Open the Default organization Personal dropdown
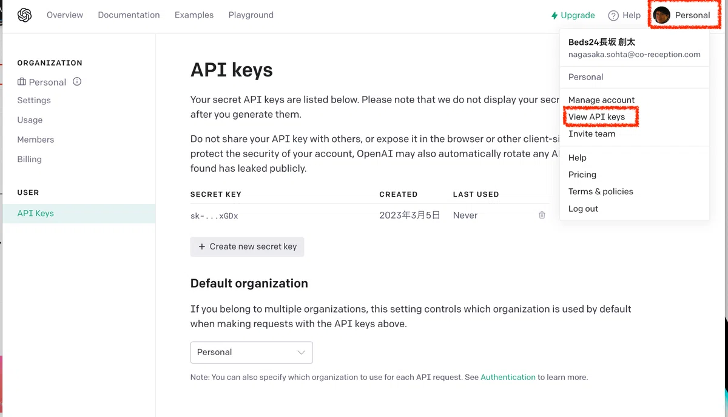Viewport: 728px width, 417px height. pos(251,352)
